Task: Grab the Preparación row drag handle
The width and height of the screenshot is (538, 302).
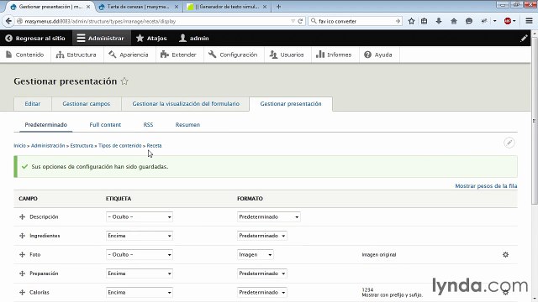Action: click(x=23, y=273)
